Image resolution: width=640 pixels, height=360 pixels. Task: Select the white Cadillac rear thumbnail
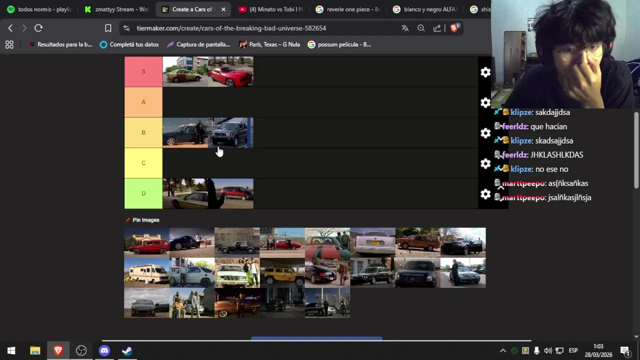point(372,242)
